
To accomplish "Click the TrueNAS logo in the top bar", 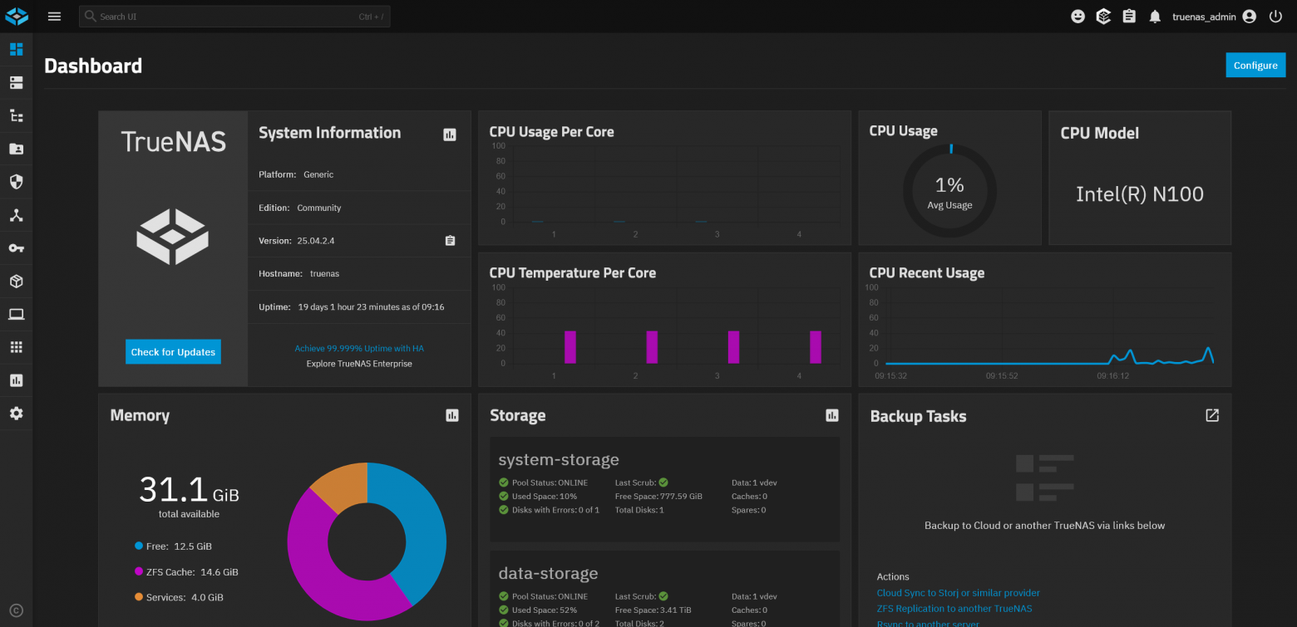I will coord(17,16).
